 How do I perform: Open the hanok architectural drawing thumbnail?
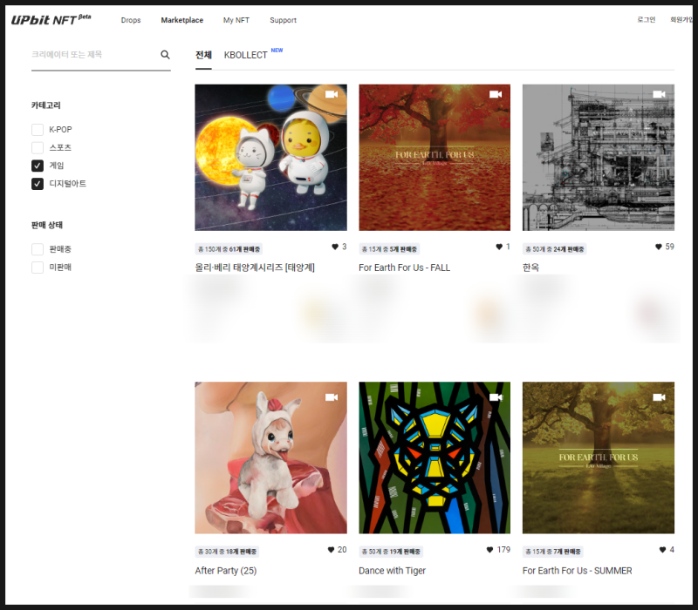tap(599, 158)
